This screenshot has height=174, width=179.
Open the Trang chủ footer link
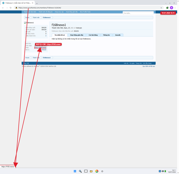[x=139, y=63]
